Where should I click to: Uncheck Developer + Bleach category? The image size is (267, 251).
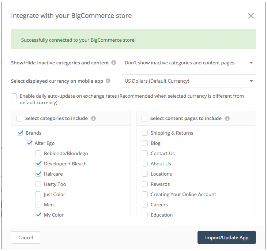38,164
